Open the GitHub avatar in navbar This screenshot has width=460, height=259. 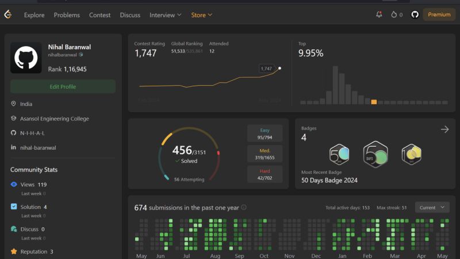tap(415, 14)
